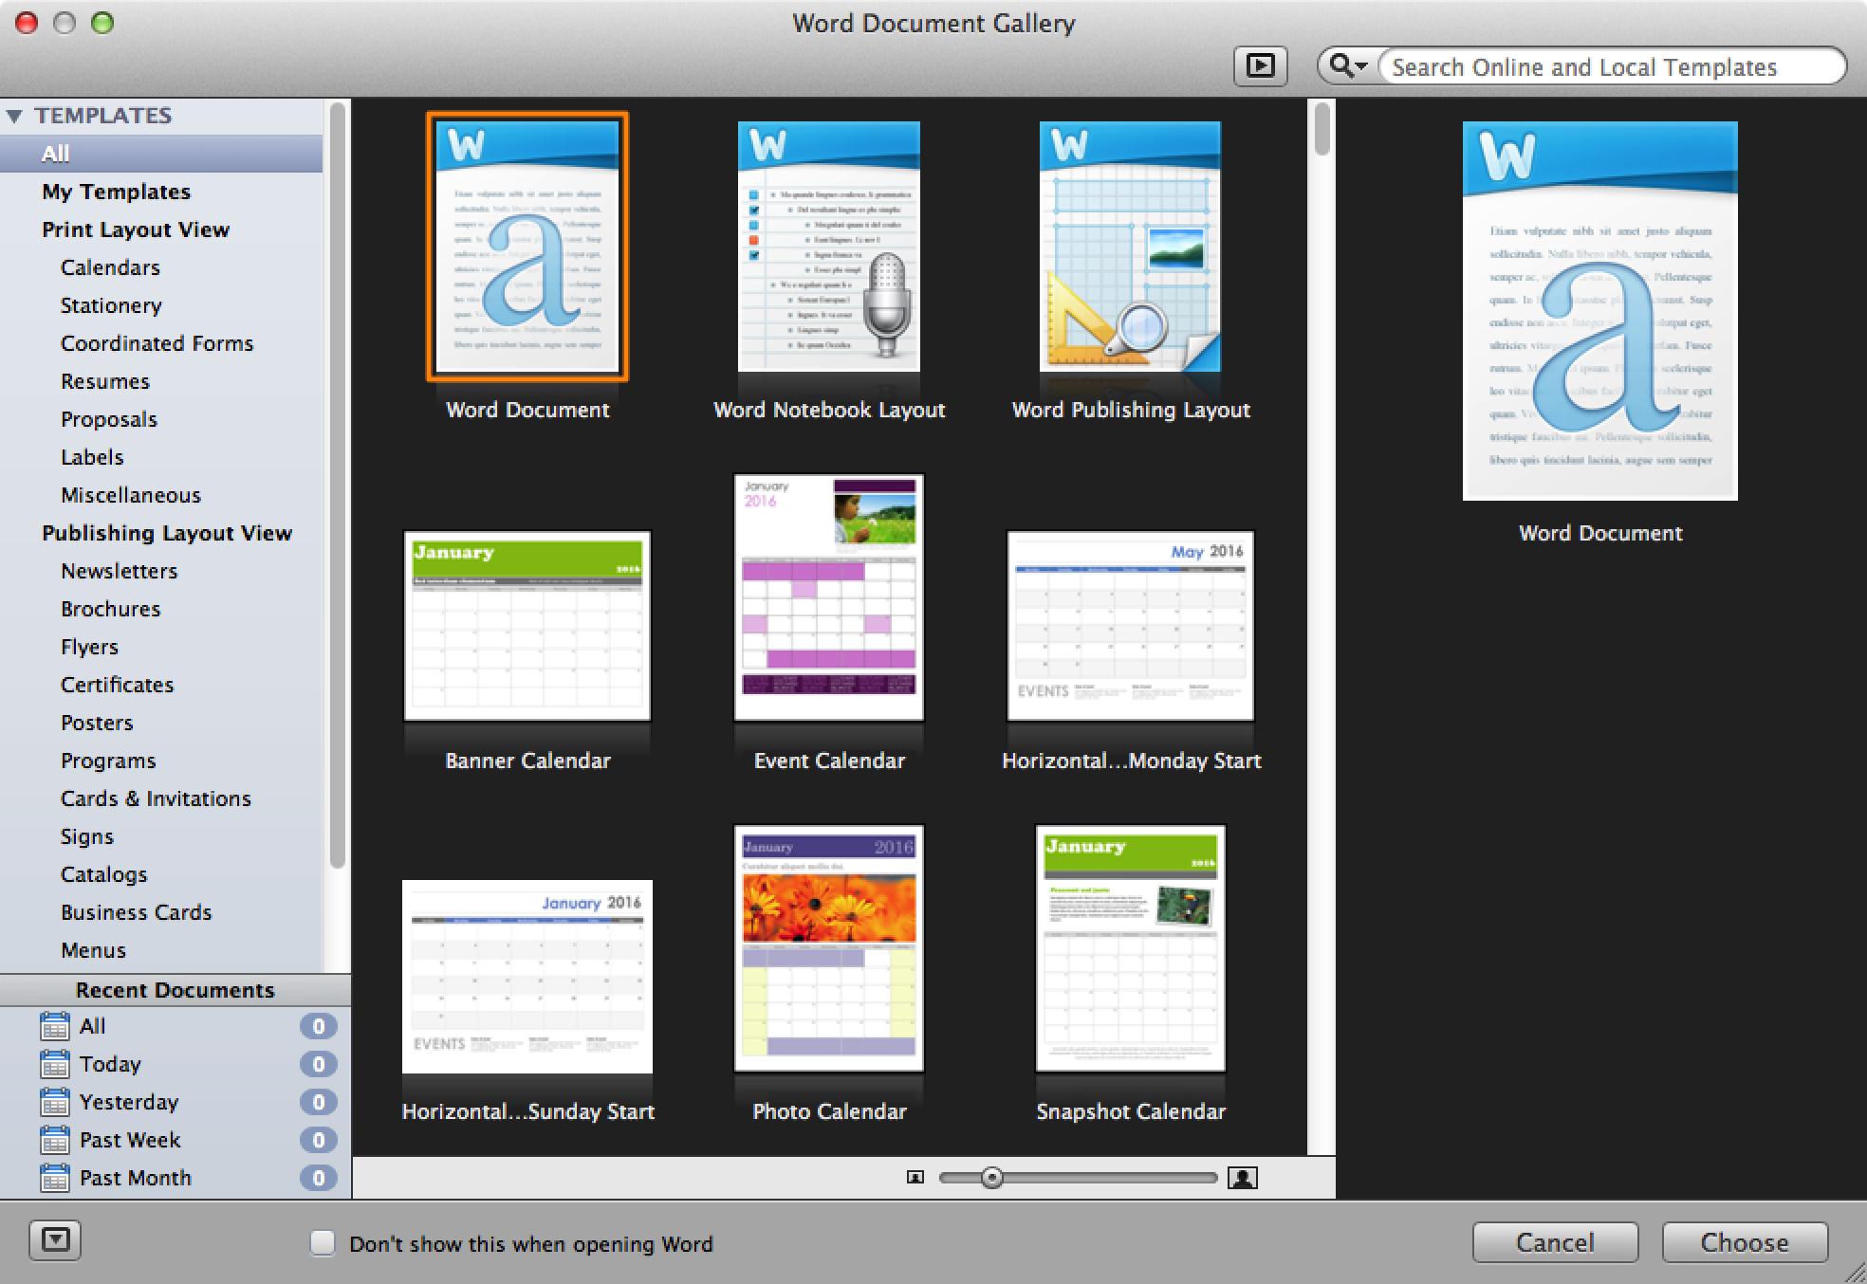The height and width of the screenshot is (1284, 1867).
Task: Adjust the thumbnail size slider knob
Action: tap(991, 1178)
